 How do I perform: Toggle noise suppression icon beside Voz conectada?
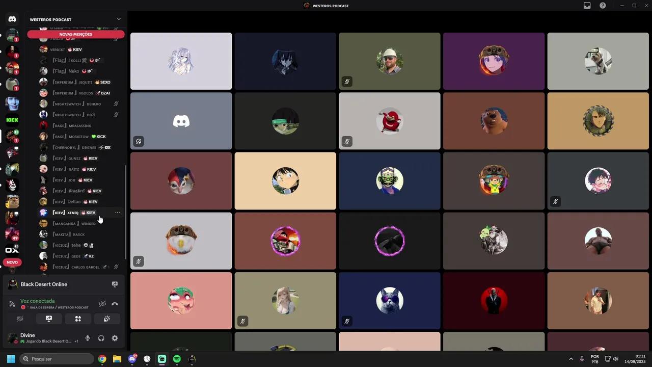[102, 304]
